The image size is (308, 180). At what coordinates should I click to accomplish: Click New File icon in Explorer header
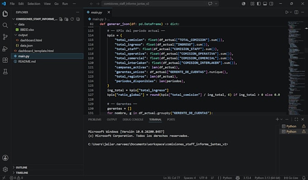point(61,19)
